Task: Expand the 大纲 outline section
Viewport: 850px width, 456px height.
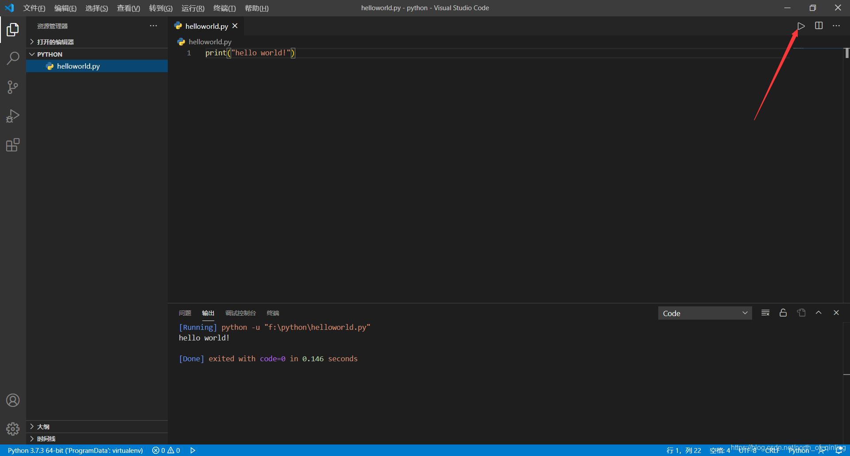Action: 97,426
